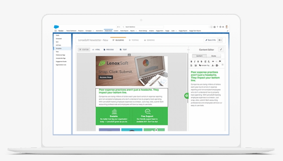This screenshot has height=161, width=283.
Task: Click the header plus add icon
Action: (x=214, y=27)
